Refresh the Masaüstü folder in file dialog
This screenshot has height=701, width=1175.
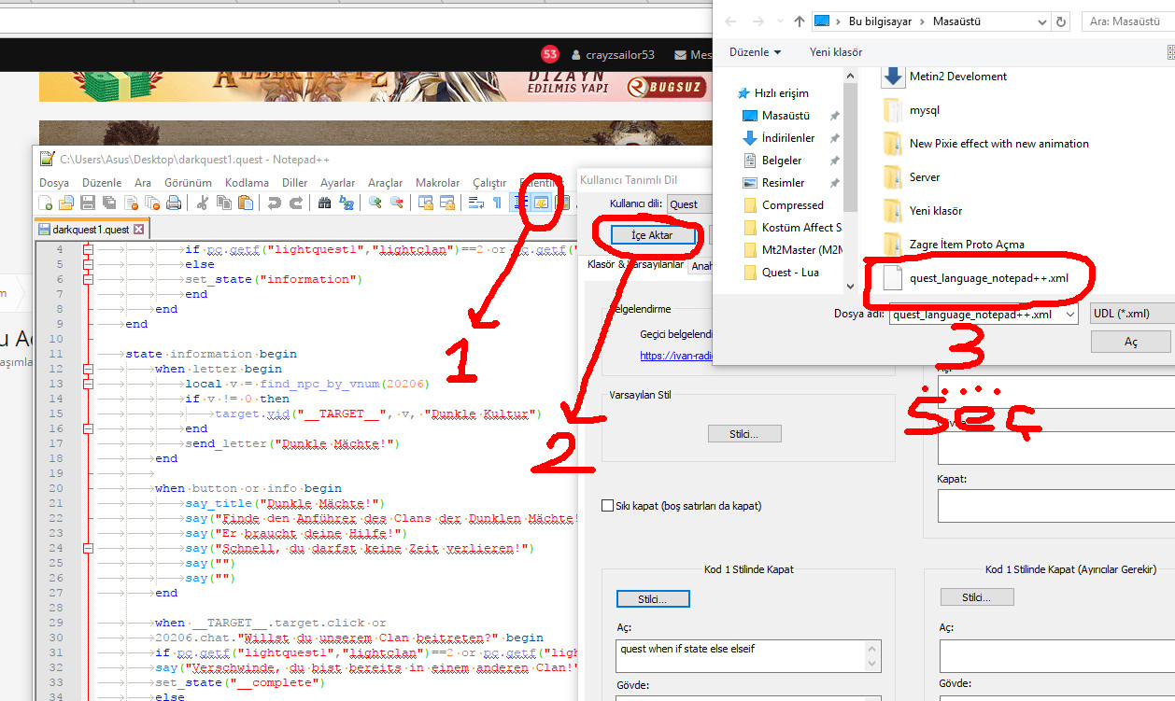tap(1061, 21)
